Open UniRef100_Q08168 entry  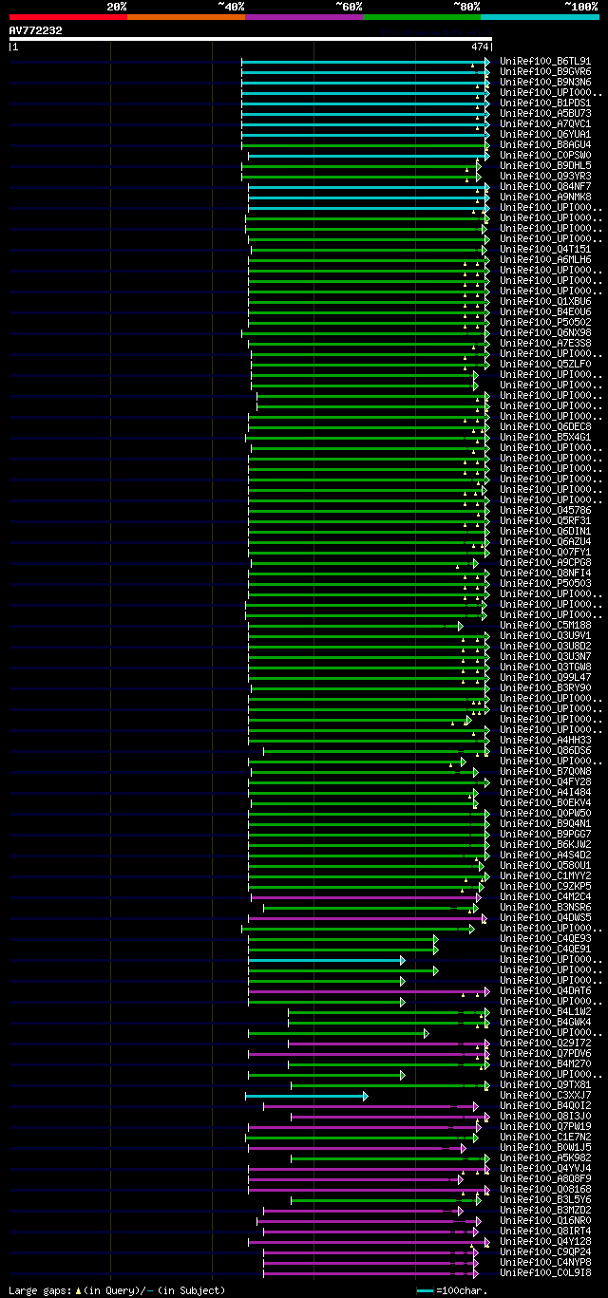coord(547,1189)
